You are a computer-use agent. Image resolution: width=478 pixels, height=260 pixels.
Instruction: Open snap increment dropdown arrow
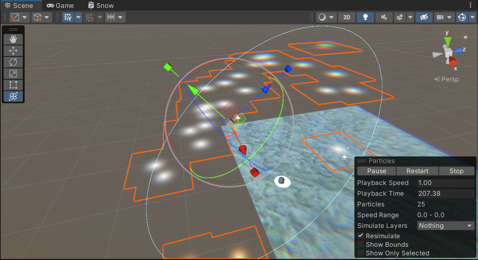(121, 17)
